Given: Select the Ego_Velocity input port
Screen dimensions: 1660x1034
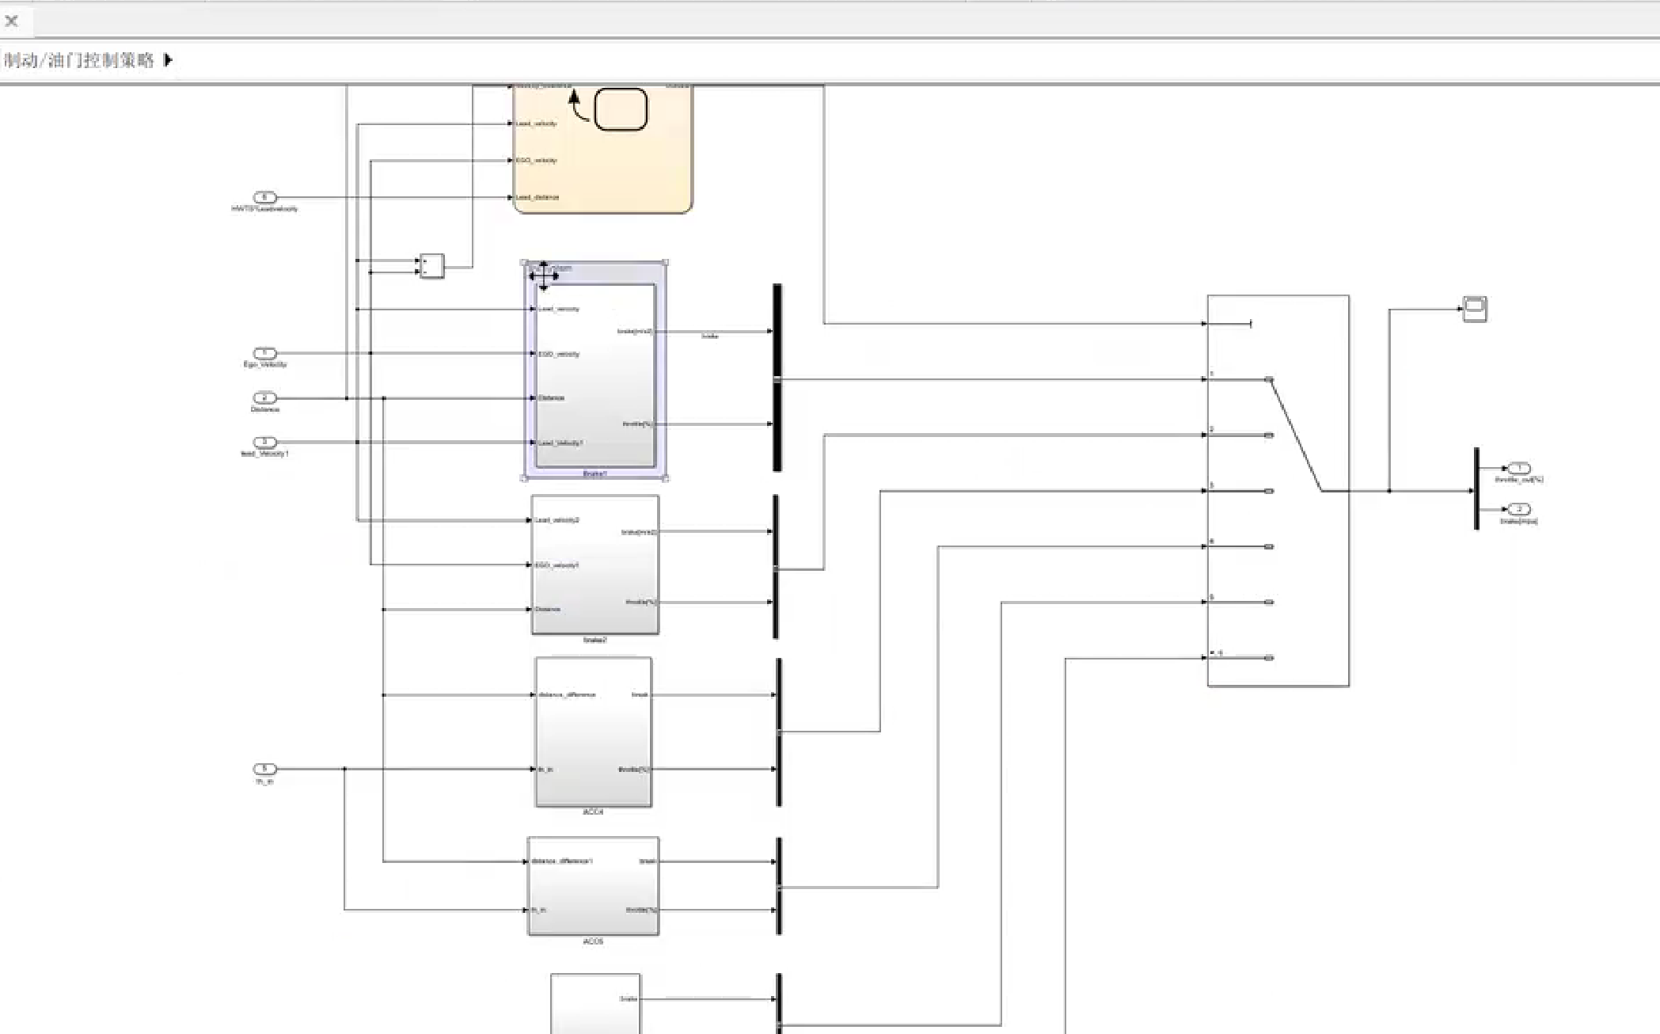Looking at the screenshot, I should [264, 353].
